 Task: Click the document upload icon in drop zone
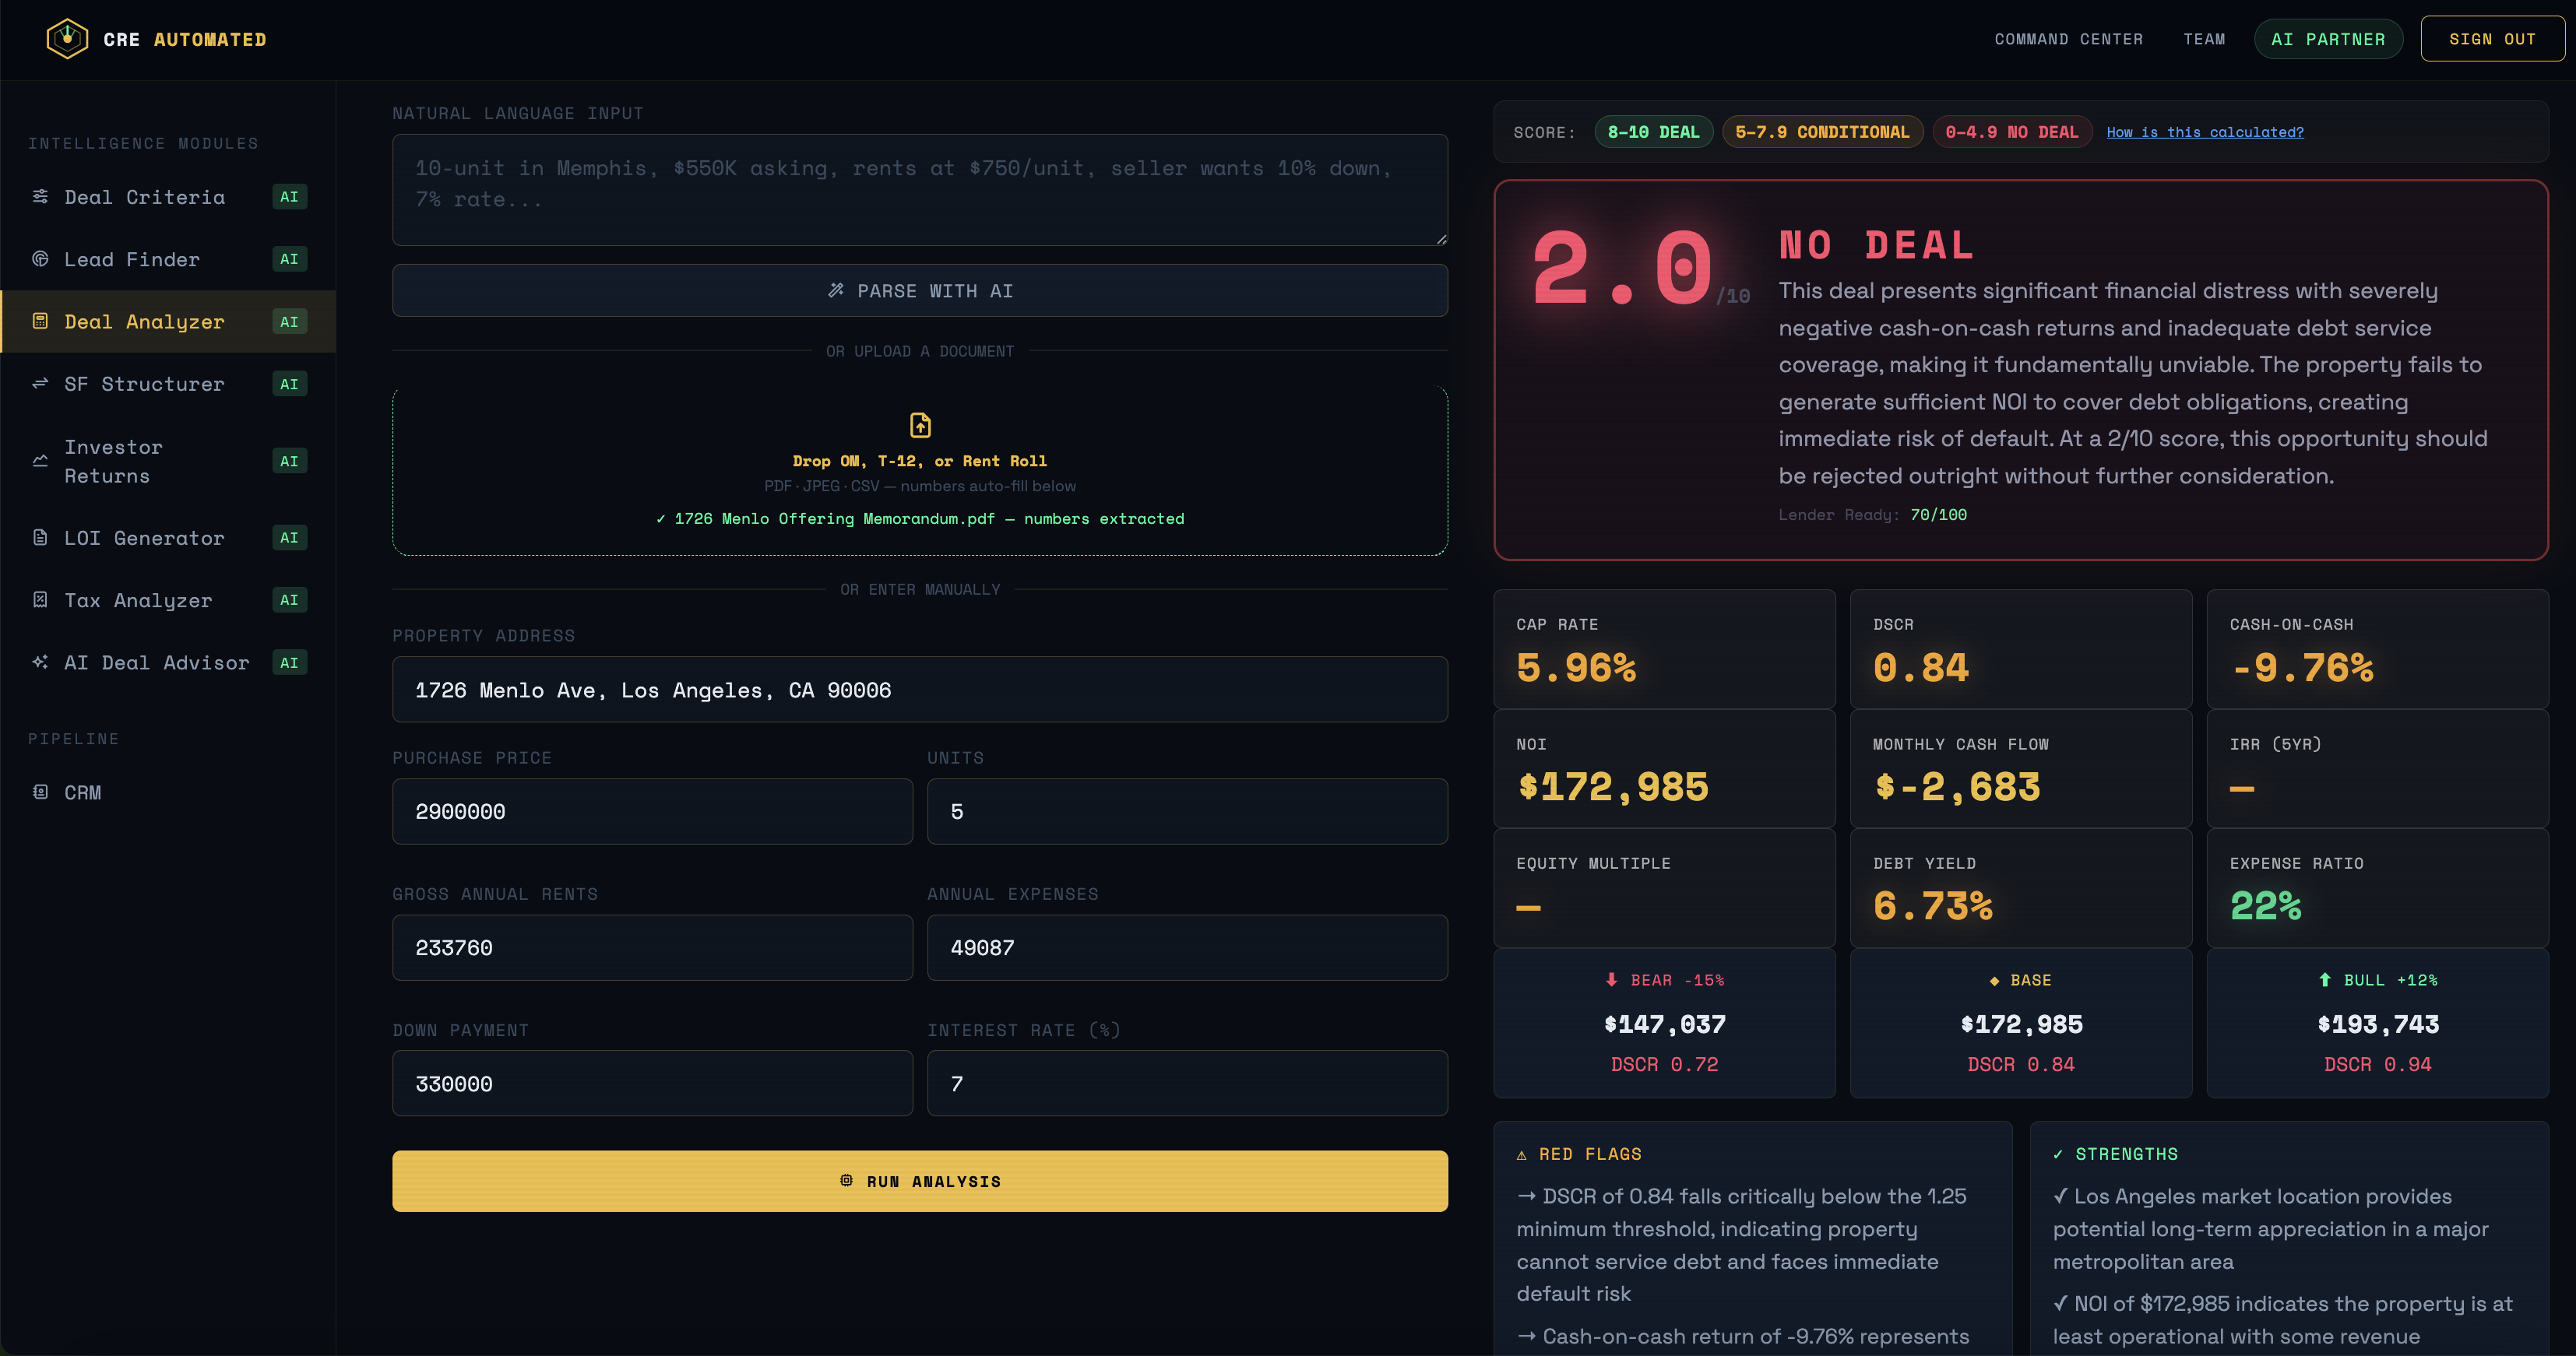(x=920, y=425)
